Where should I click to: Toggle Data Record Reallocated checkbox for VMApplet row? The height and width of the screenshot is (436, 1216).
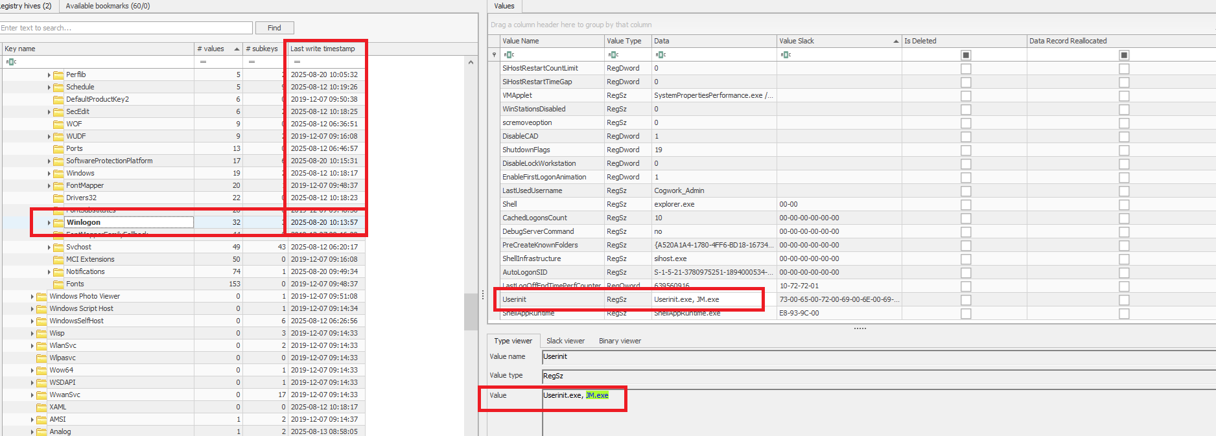[x=1124, y=96]
